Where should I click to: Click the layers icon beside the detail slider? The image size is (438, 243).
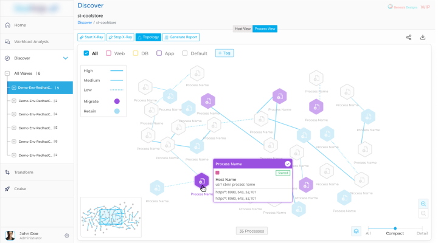click(x=355, y=231)
